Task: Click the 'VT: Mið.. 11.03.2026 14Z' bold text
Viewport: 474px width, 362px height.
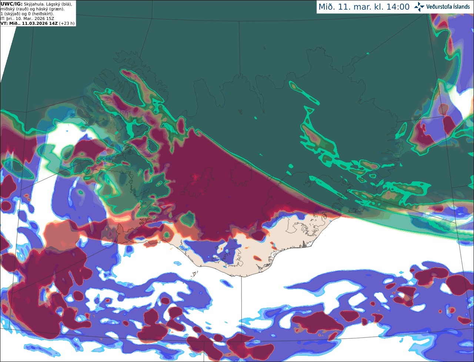Action: tap(29, 23)
